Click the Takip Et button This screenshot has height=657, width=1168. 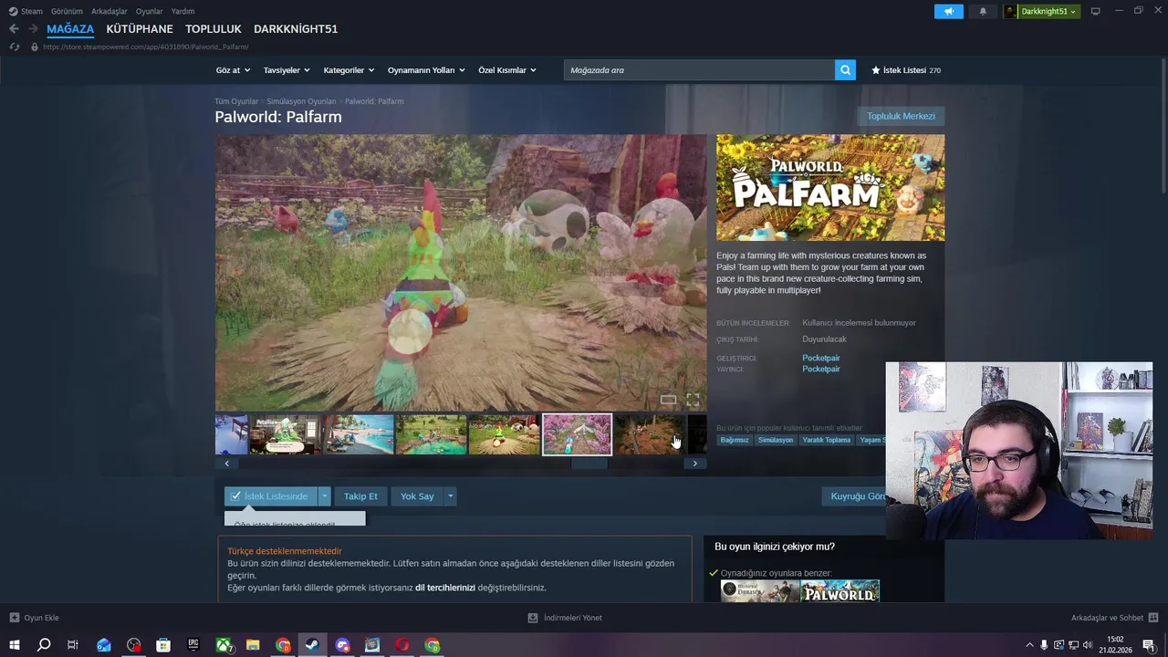pos(360,496)
